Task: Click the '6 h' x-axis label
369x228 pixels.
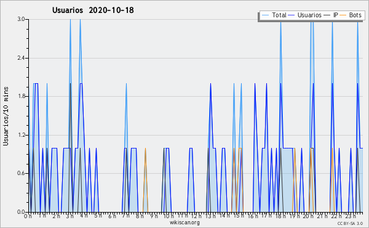Action: [x=112, y=216]
